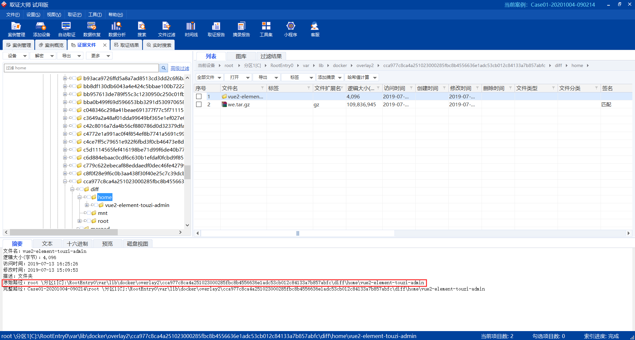Click the tree panel vertical scrollbar thumb
Screen dimensions: 635x340
pyautogui.click(x=187, y=172)
